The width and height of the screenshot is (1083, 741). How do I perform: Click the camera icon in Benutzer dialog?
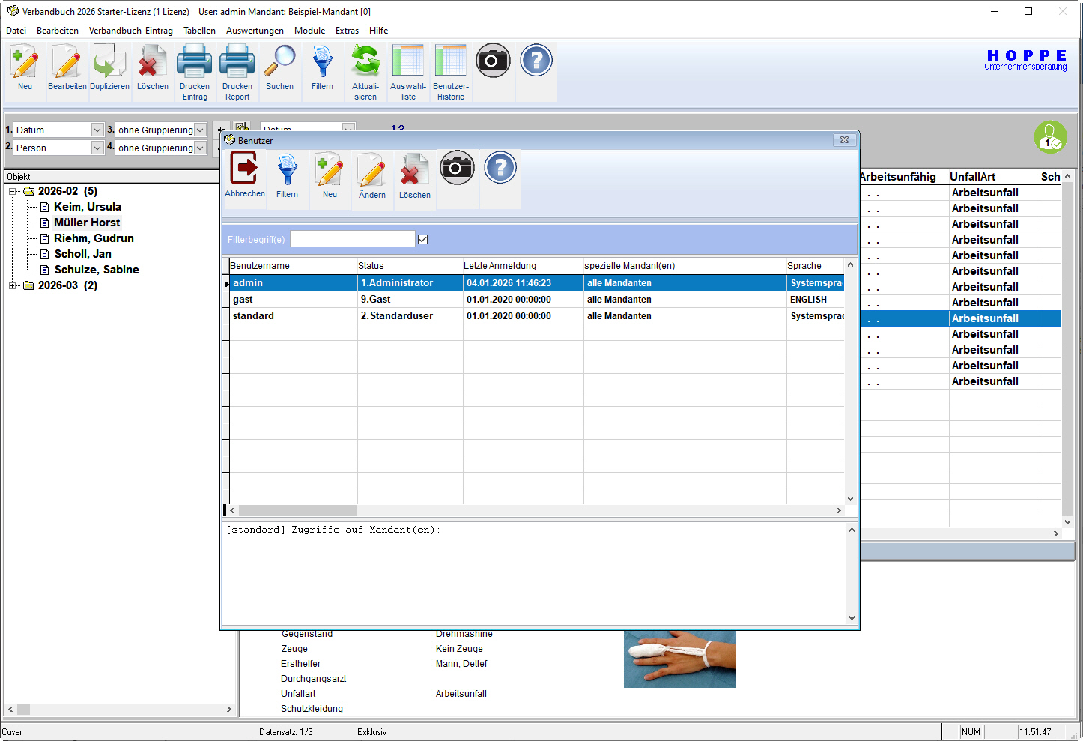click(456, 169)
